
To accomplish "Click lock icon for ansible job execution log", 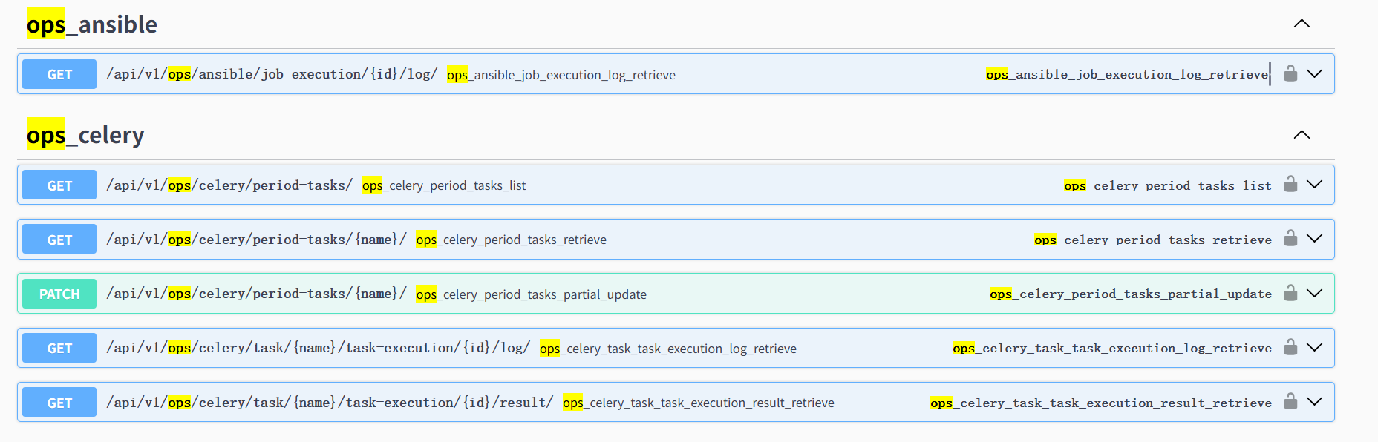I will [1290, 73].
